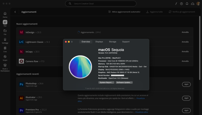Viewport: 202px width, 115px height.
Task: Open Home in the left sidebar
Action: [x=5, y=14]
